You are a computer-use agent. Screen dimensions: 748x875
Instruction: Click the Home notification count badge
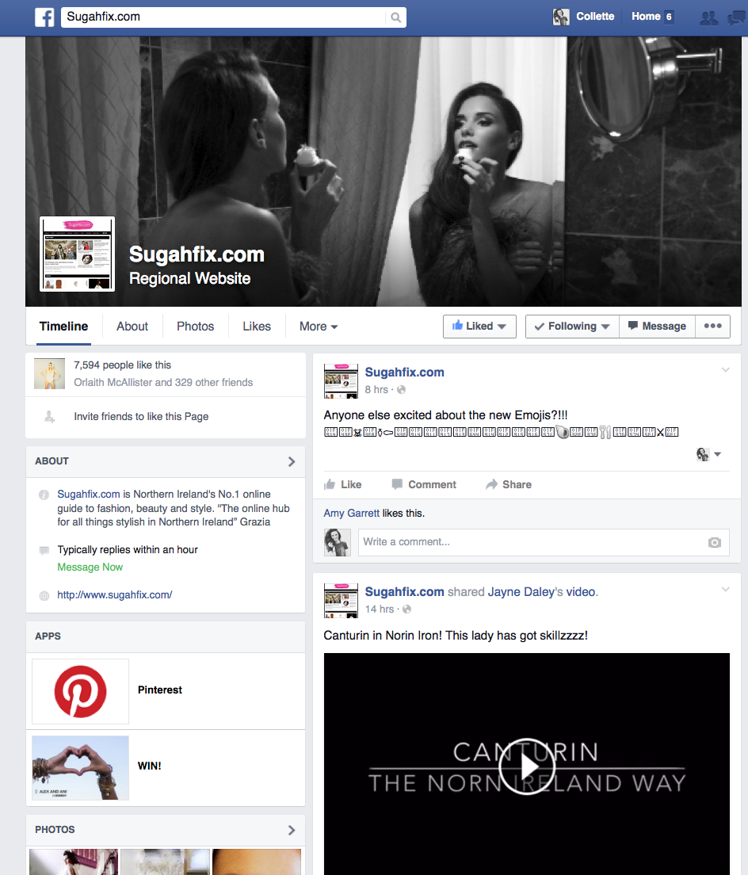pos(669,17)
